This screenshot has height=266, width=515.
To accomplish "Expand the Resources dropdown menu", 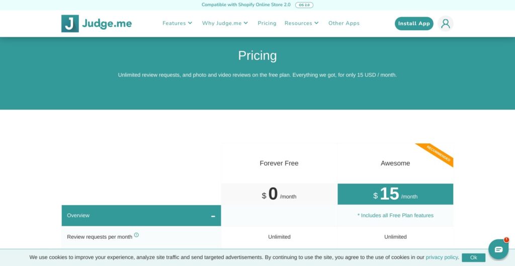I will pyautogui.click(x=302, y=23).
